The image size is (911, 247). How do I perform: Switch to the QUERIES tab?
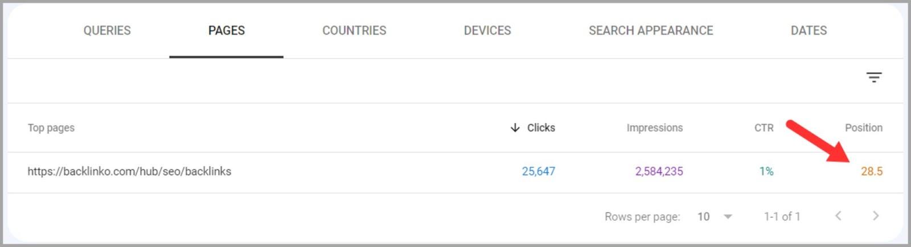tap(107, 31)
